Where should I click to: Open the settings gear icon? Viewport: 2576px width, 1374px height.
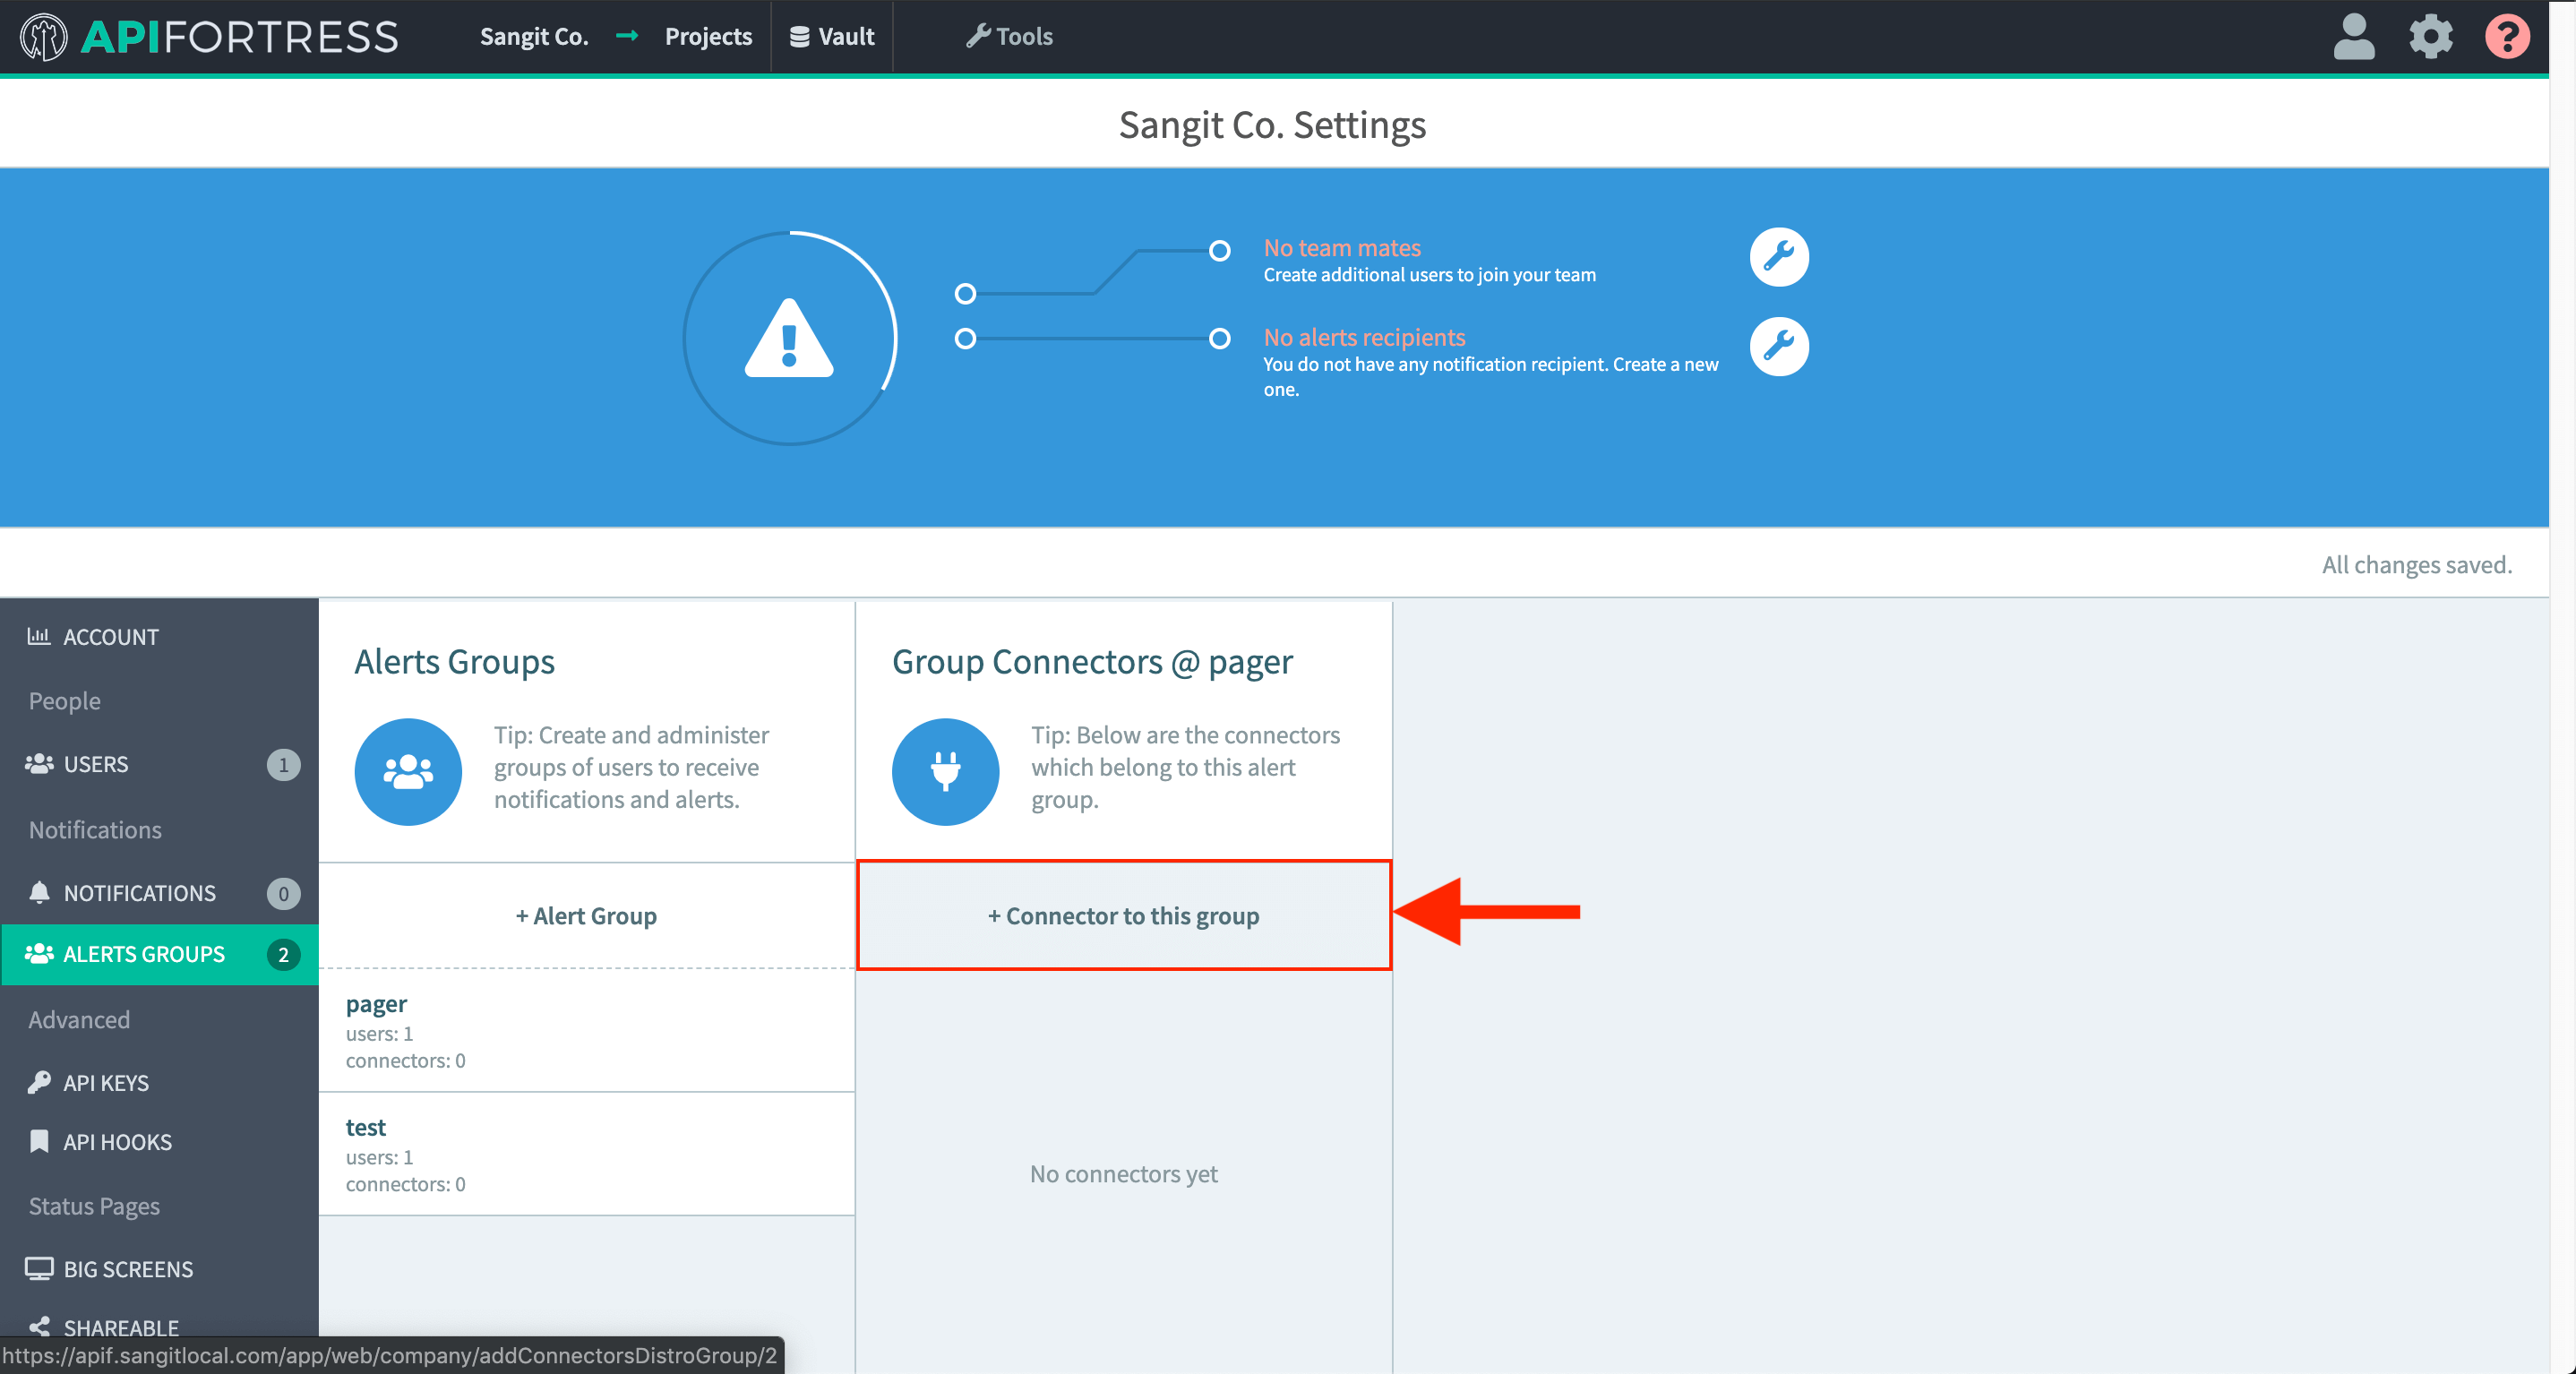[x=2430, y=37]
